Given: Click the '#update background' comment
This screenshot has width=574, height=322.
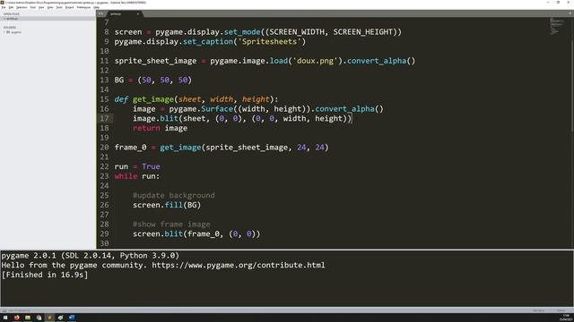Looking at the screenshot, I should 173,195.
